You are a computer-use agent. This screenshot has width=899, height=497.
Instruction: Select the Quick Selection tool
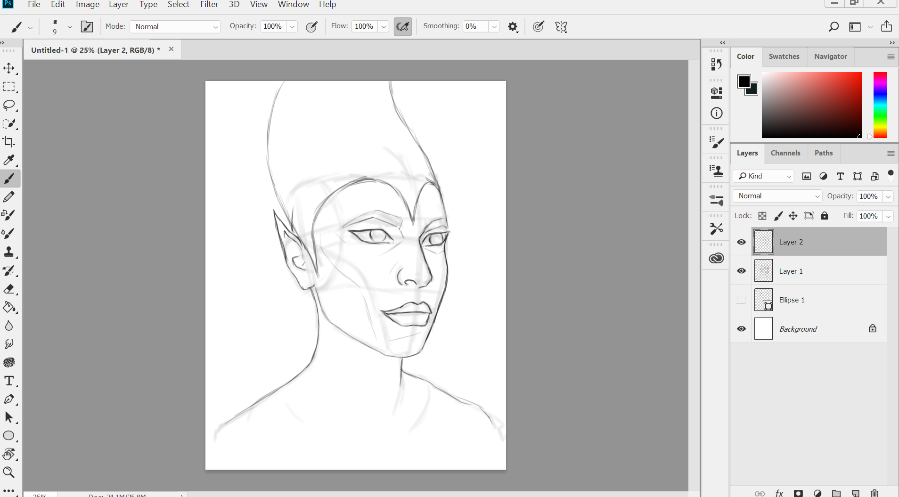(x=9, y=123)
